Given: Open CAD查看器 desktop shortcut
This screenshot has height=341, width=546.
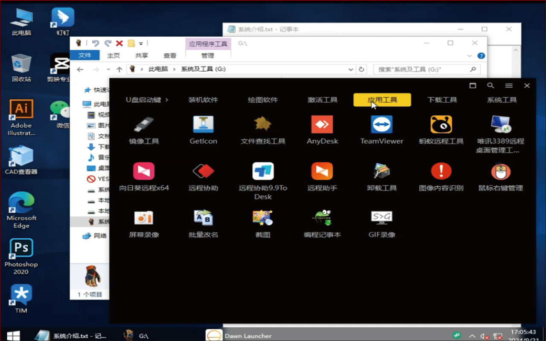Looking at the screenshot, I should pyautogui.click(x=21, y=160).
